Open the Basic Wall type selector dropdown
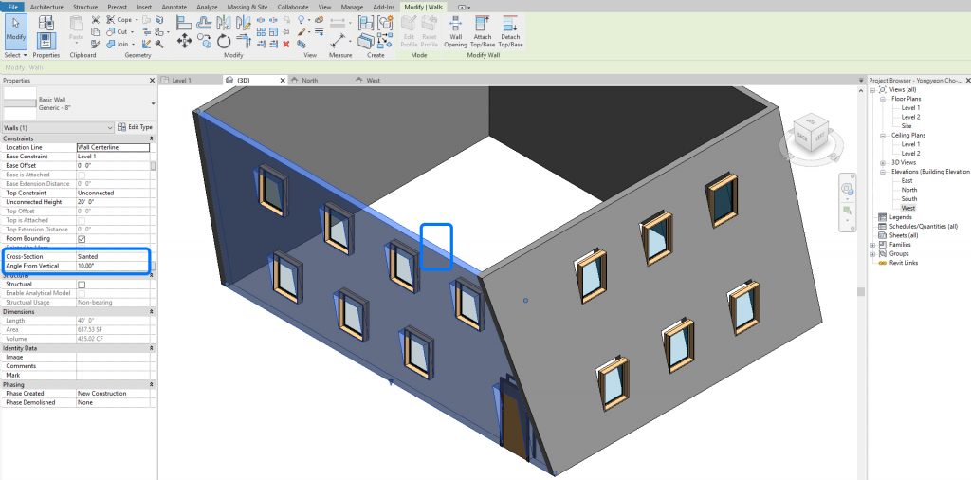Viewport: 971px width, 480px height. click(153, 103)
